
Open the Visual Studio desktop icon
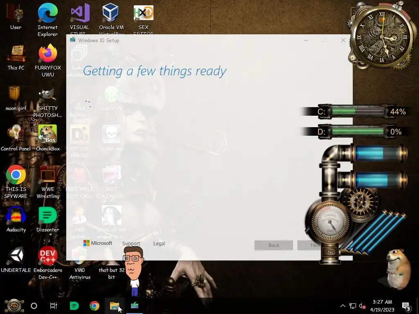(x=80, y=19)
